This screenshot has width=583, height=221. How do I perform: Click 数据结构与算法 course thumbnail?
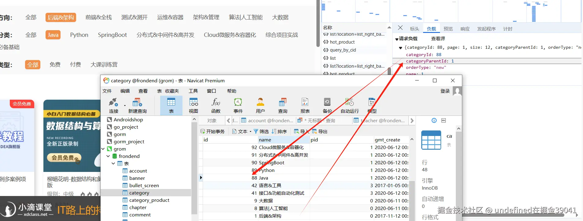[72, 136]
